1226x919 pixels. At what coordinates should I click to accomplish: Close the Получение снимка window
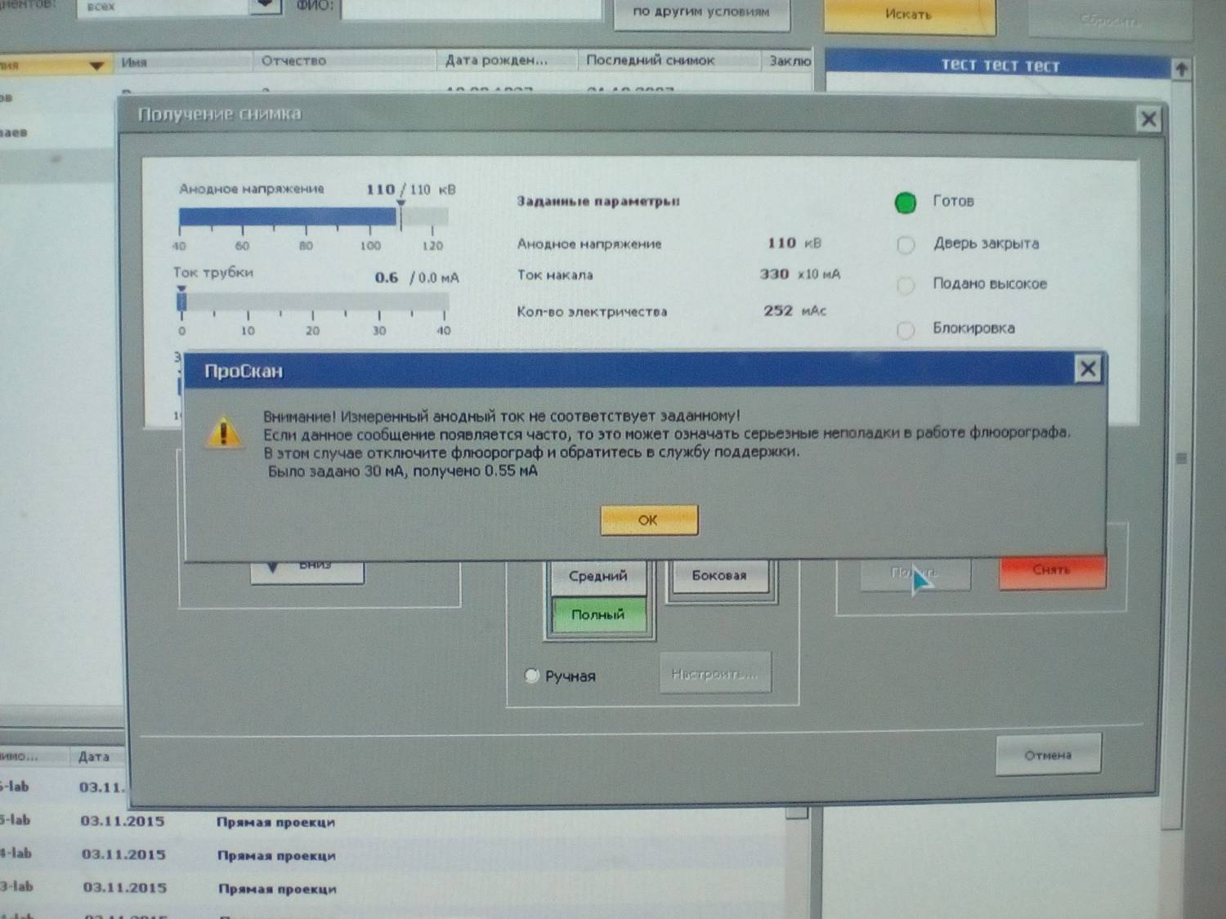click(x=1148, y=119)
